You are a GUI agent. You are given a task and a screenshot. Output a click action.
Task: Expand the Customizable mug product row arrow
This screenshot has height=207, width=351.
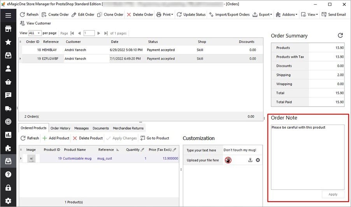point(21,158)
